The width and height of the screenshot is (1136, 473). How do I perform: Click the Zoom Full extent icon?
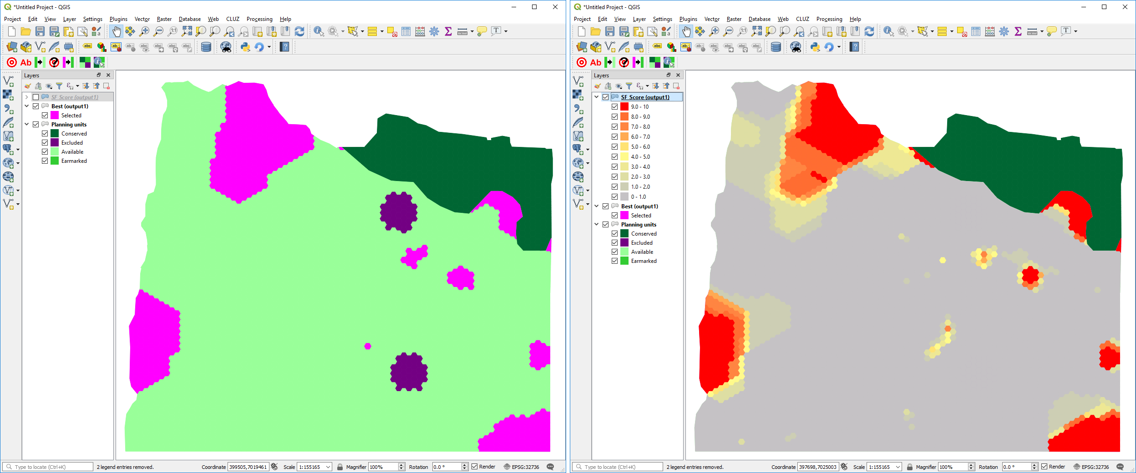pyautogui.click(x=187, y=31)
